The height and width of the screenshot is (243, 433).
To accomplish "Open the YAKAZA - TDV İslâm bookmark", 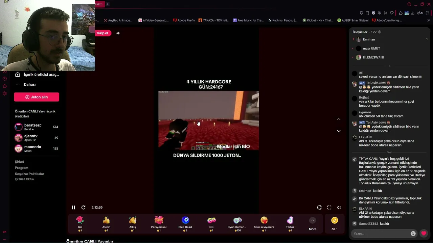I will [214, 20].
